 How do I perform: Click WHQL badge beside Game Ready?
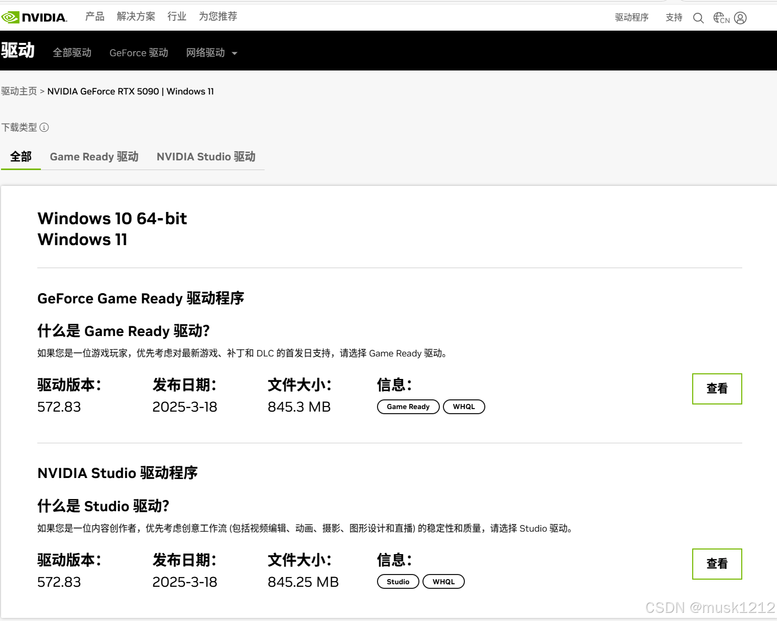(x=464, y=407)
